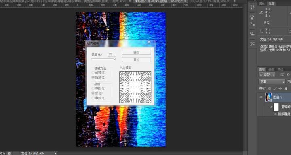
Task: Lock transparent pixels icon in Layers panel
Action: [270, 89]
